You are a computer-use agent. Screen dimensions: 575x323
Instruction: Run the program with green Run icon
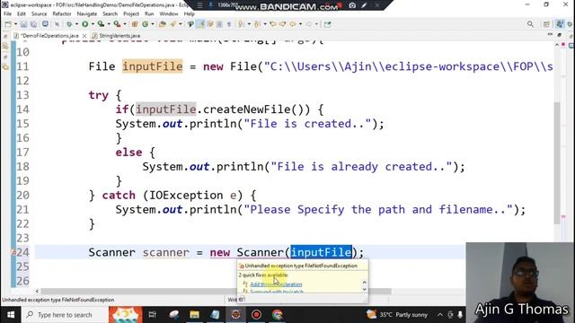[x=84, y=24]
